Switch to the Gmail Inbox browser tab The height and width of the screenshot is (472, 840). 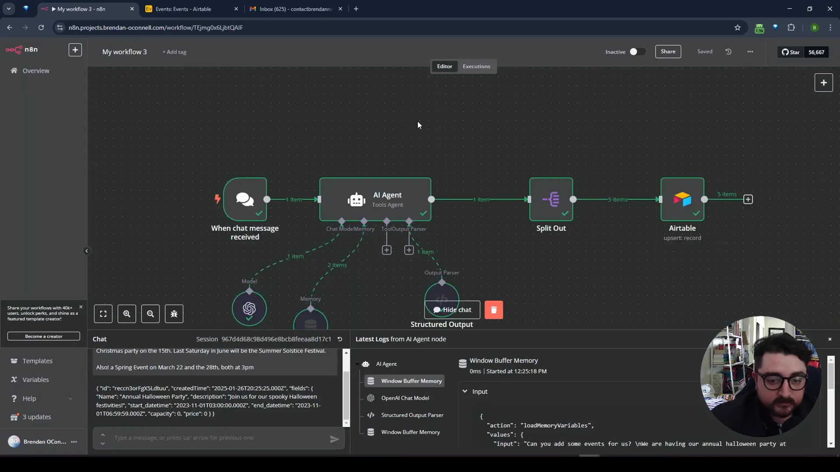tap(296, 9)
